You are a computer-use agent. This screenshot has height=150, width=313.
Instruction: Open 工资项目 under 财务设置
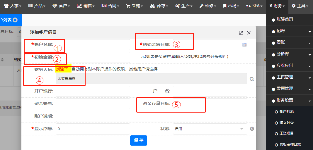point(290,133)
